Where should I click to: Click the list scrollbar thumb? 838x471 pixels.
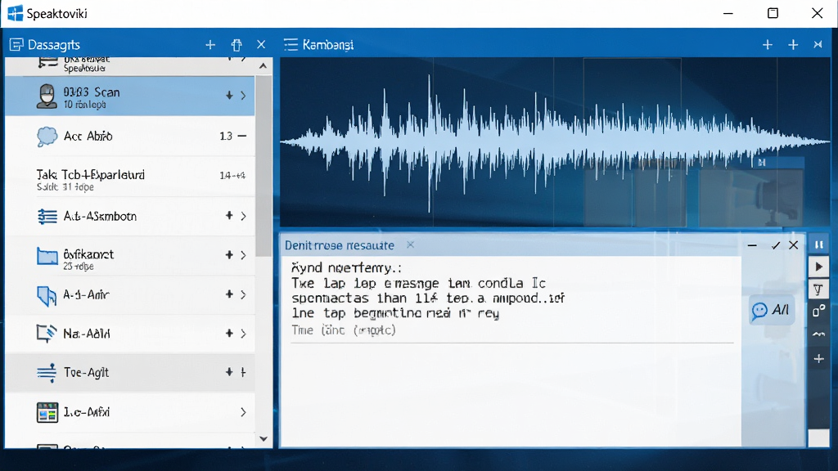coord(263,165)
